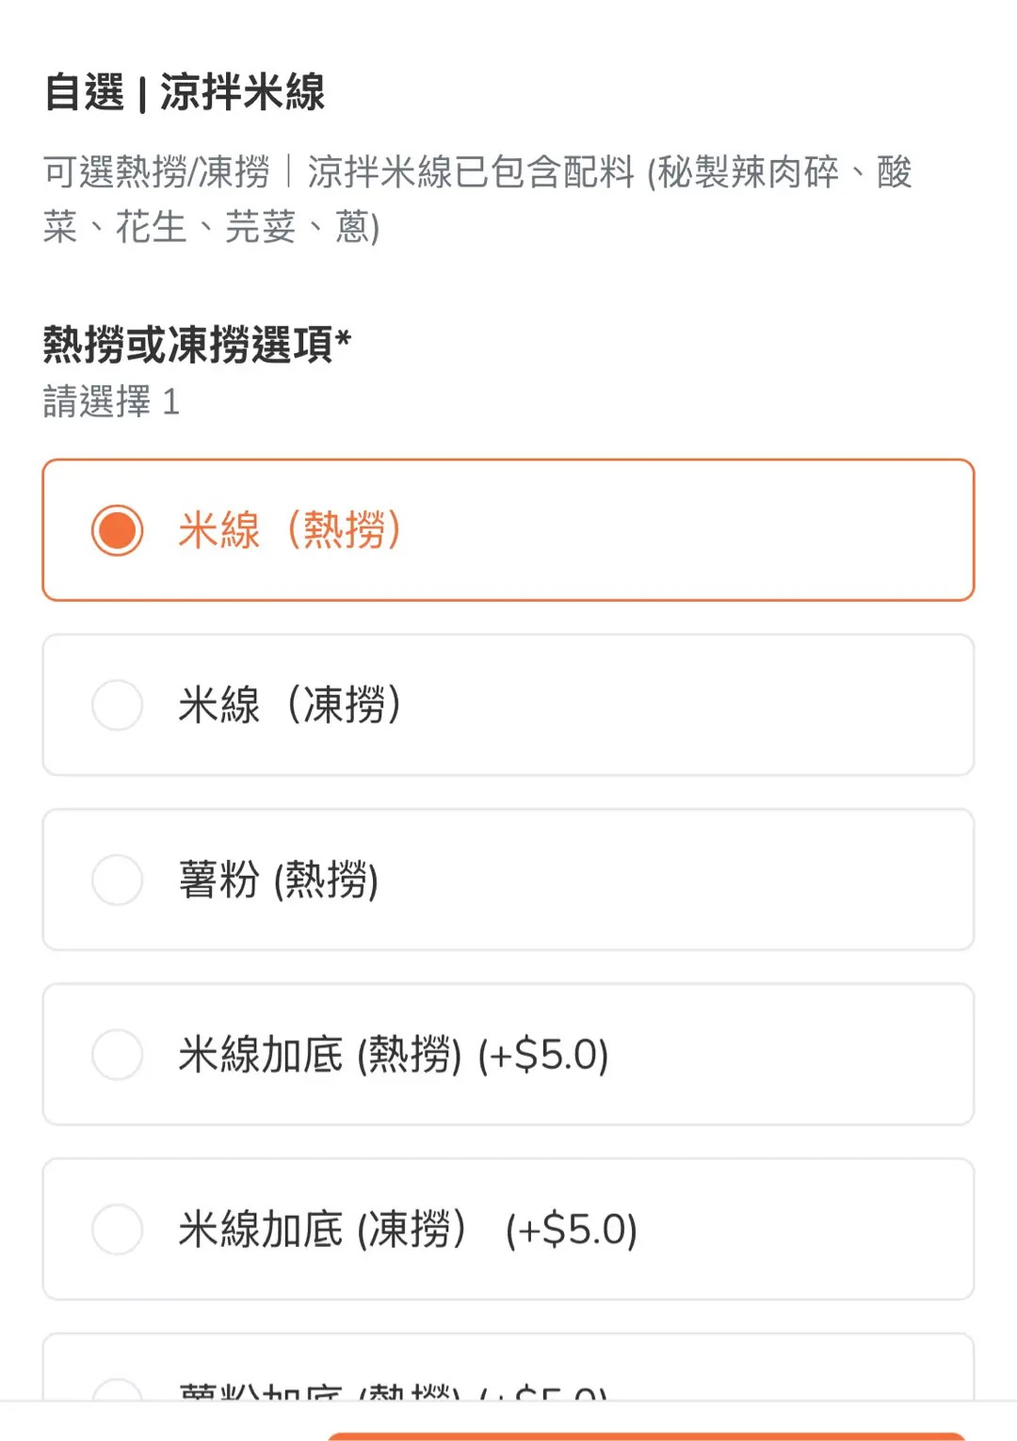This screenshot has width=1017, height=1441.
Task: Tap the 米線加底 (熱撈) label text
Action: (x=320, y=1054)
